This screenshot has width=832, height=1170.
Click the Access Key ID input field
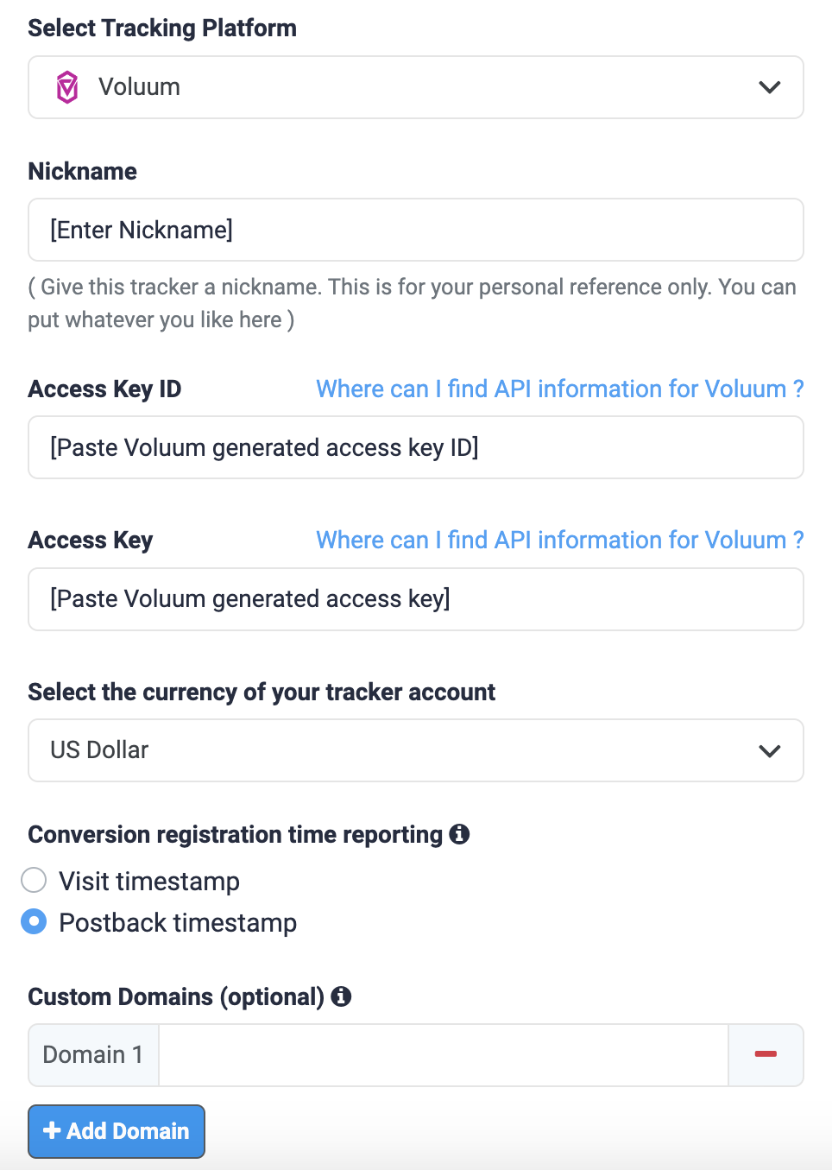[x=416, y=447]
